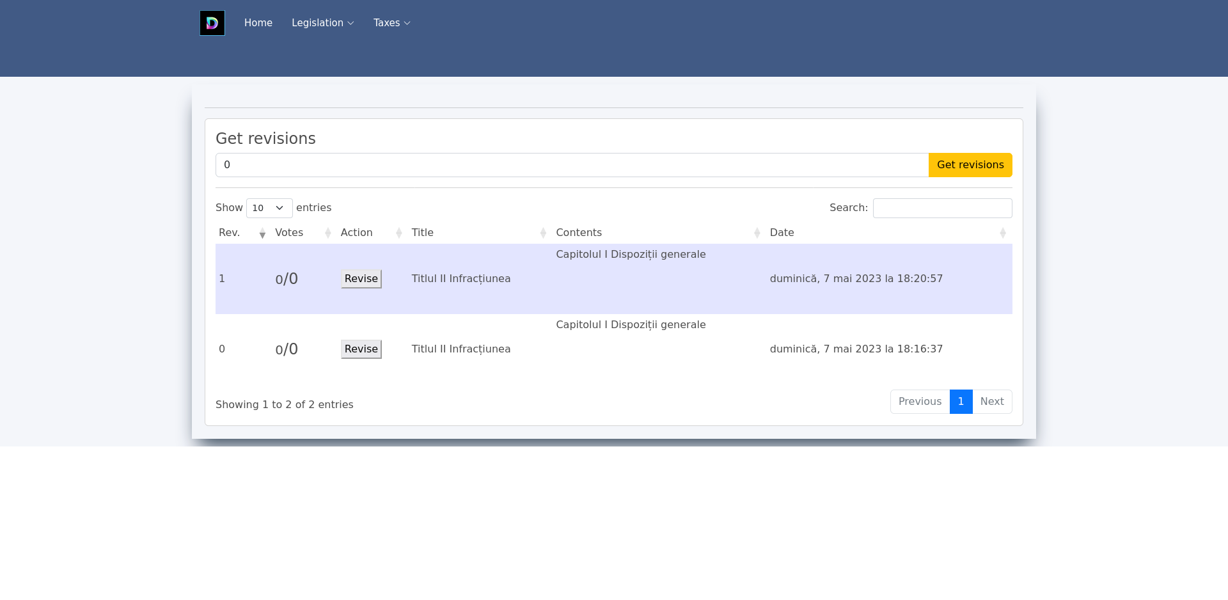
Task: Sort table by Rev. column
Action: 243,233
